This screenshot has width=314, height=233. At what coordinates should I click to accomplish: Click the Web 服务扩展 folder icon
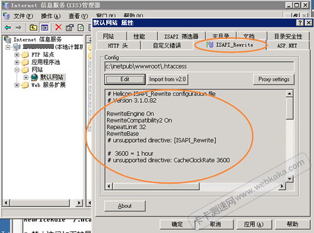(25, 85)
